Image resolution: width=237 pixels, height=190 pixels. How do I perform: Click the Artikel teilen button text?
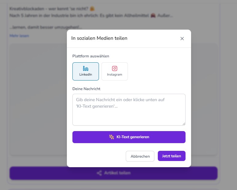(117, 173)
